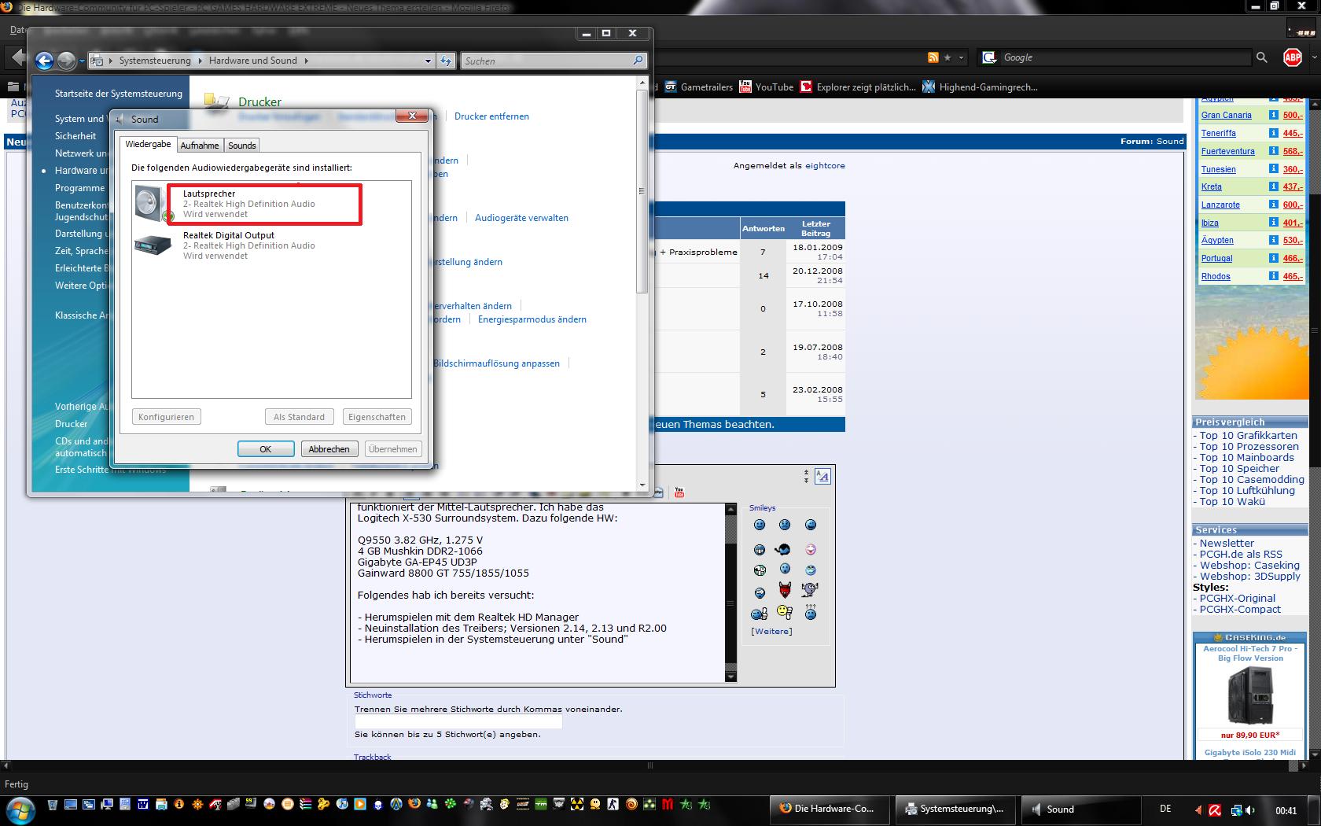1321x826 pixels.
Task: Expand the editor size double arrows
Action: [x=806, y=476]
